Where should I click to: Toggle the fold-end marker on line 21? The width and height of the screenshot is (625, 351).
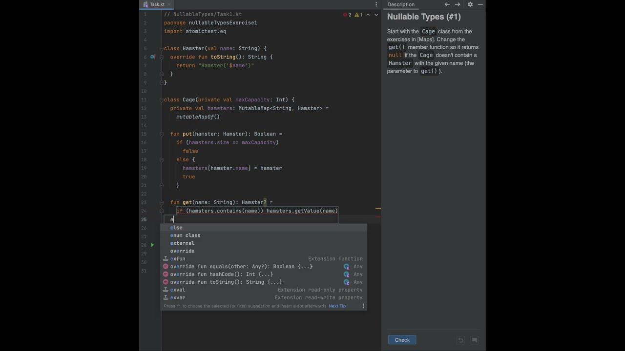point(161,185)
